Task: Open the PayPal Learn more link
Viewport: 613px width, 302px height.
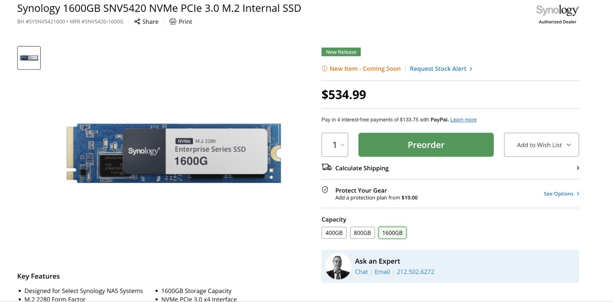Action: pos(463,120)
